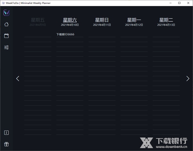Add a task in 星期二 first line
Image resolution: width=193 pixels, height=151 pixels.
click(166, 34)
